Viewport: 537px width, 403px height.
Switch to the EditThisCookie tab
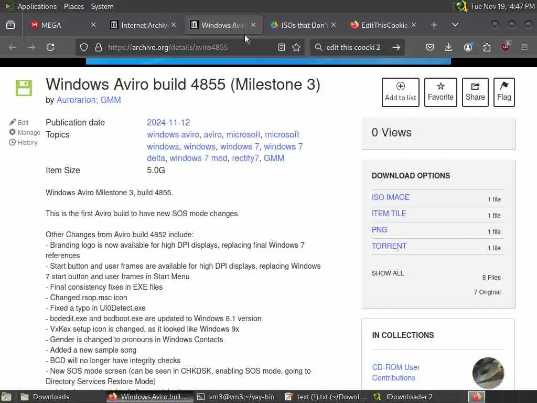coord(383,25)
